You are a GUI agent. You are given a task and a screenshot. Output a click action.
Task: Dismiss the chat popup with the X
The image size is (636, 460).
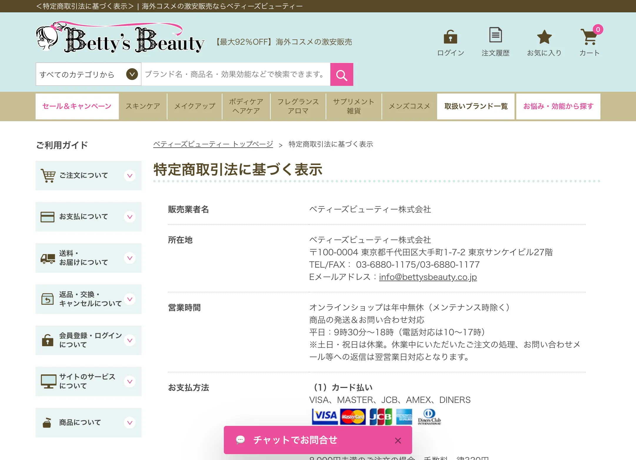coord(398,440)
